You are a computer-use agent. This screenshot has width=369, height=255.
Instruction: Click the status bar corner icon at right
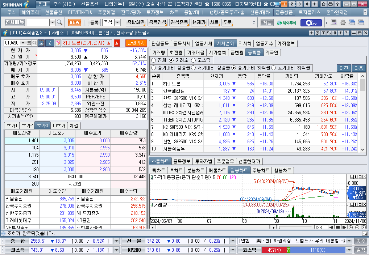tap(365, 234)
